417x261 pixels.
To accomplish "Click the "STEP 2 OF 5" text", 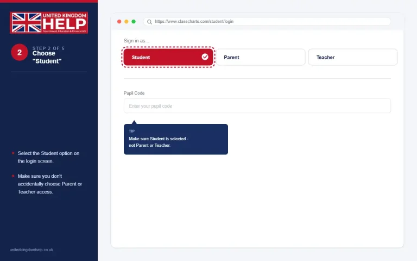I will pyautogui.click(x=48, y=48).
